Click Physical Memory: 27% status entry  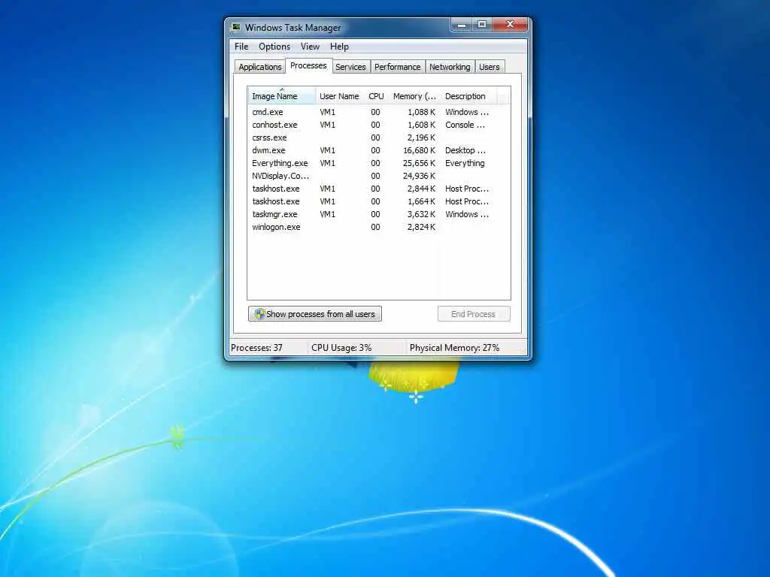[x=454, y=348]
